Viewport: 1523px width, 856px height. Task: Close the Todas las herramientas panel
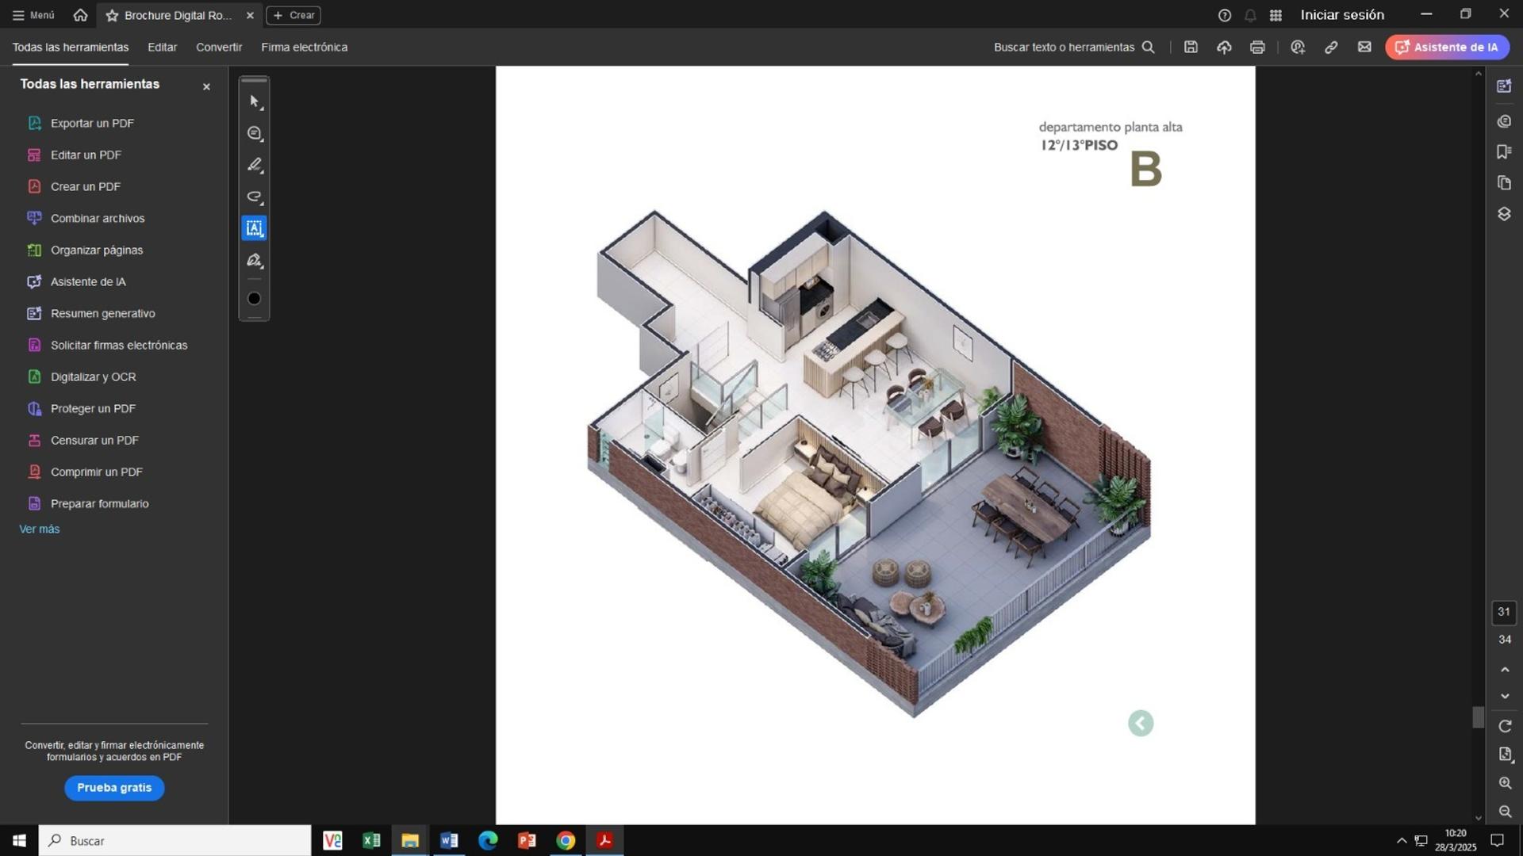click(206, 86)
